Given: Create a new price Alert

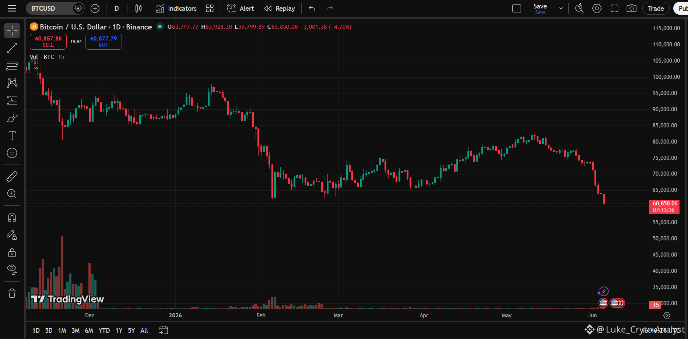Looking at the screenshot, I should (241, 8).
